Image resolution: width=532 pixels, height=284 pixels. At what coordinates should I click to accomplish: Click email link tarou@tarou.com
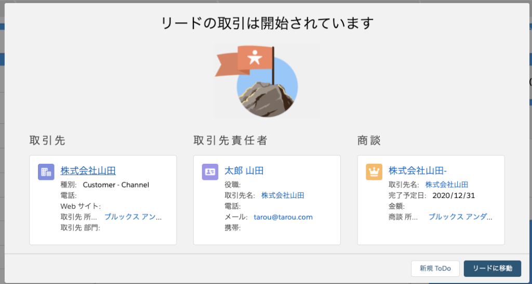pos(283,217)
